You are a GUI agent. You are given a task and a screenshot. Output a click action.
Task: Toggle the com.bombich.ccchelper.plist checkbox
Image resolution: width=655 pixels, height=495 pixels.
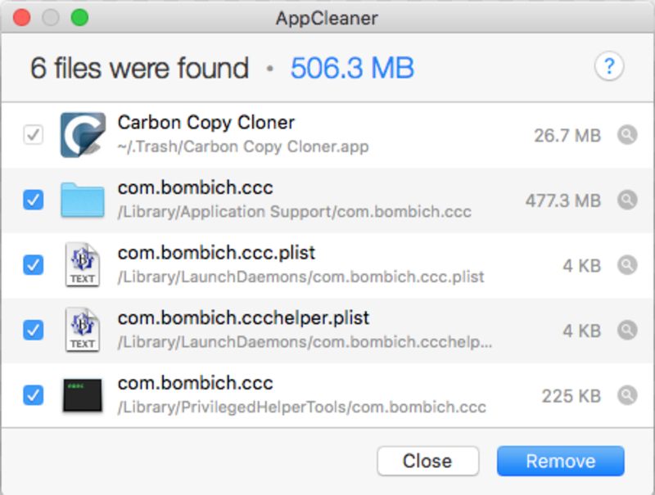34,331
